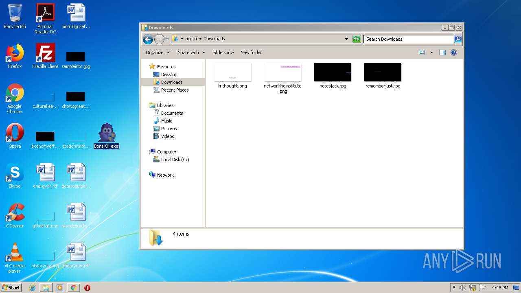
Task: Open the recent pages dropdown next to Forward
Action: click(x=167, y=39)
